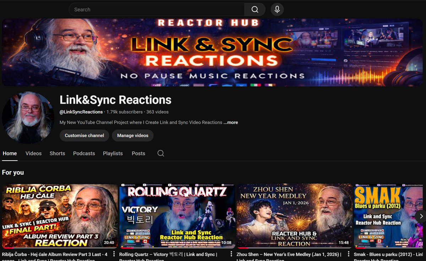Screen dimensions: 426x261
Task: Click the search magnifier button
Action: tap(255, 10)
